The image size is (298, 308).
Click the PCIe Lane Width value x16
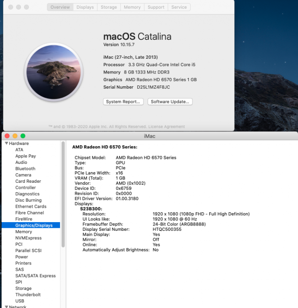pos(119,173)
